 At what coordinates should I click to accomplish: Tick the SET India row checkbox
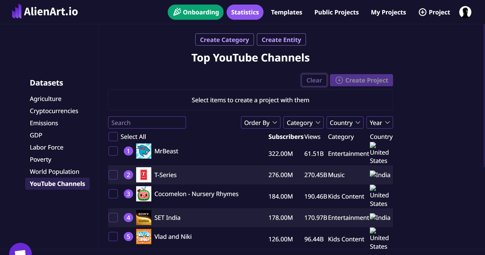(113, 218)
